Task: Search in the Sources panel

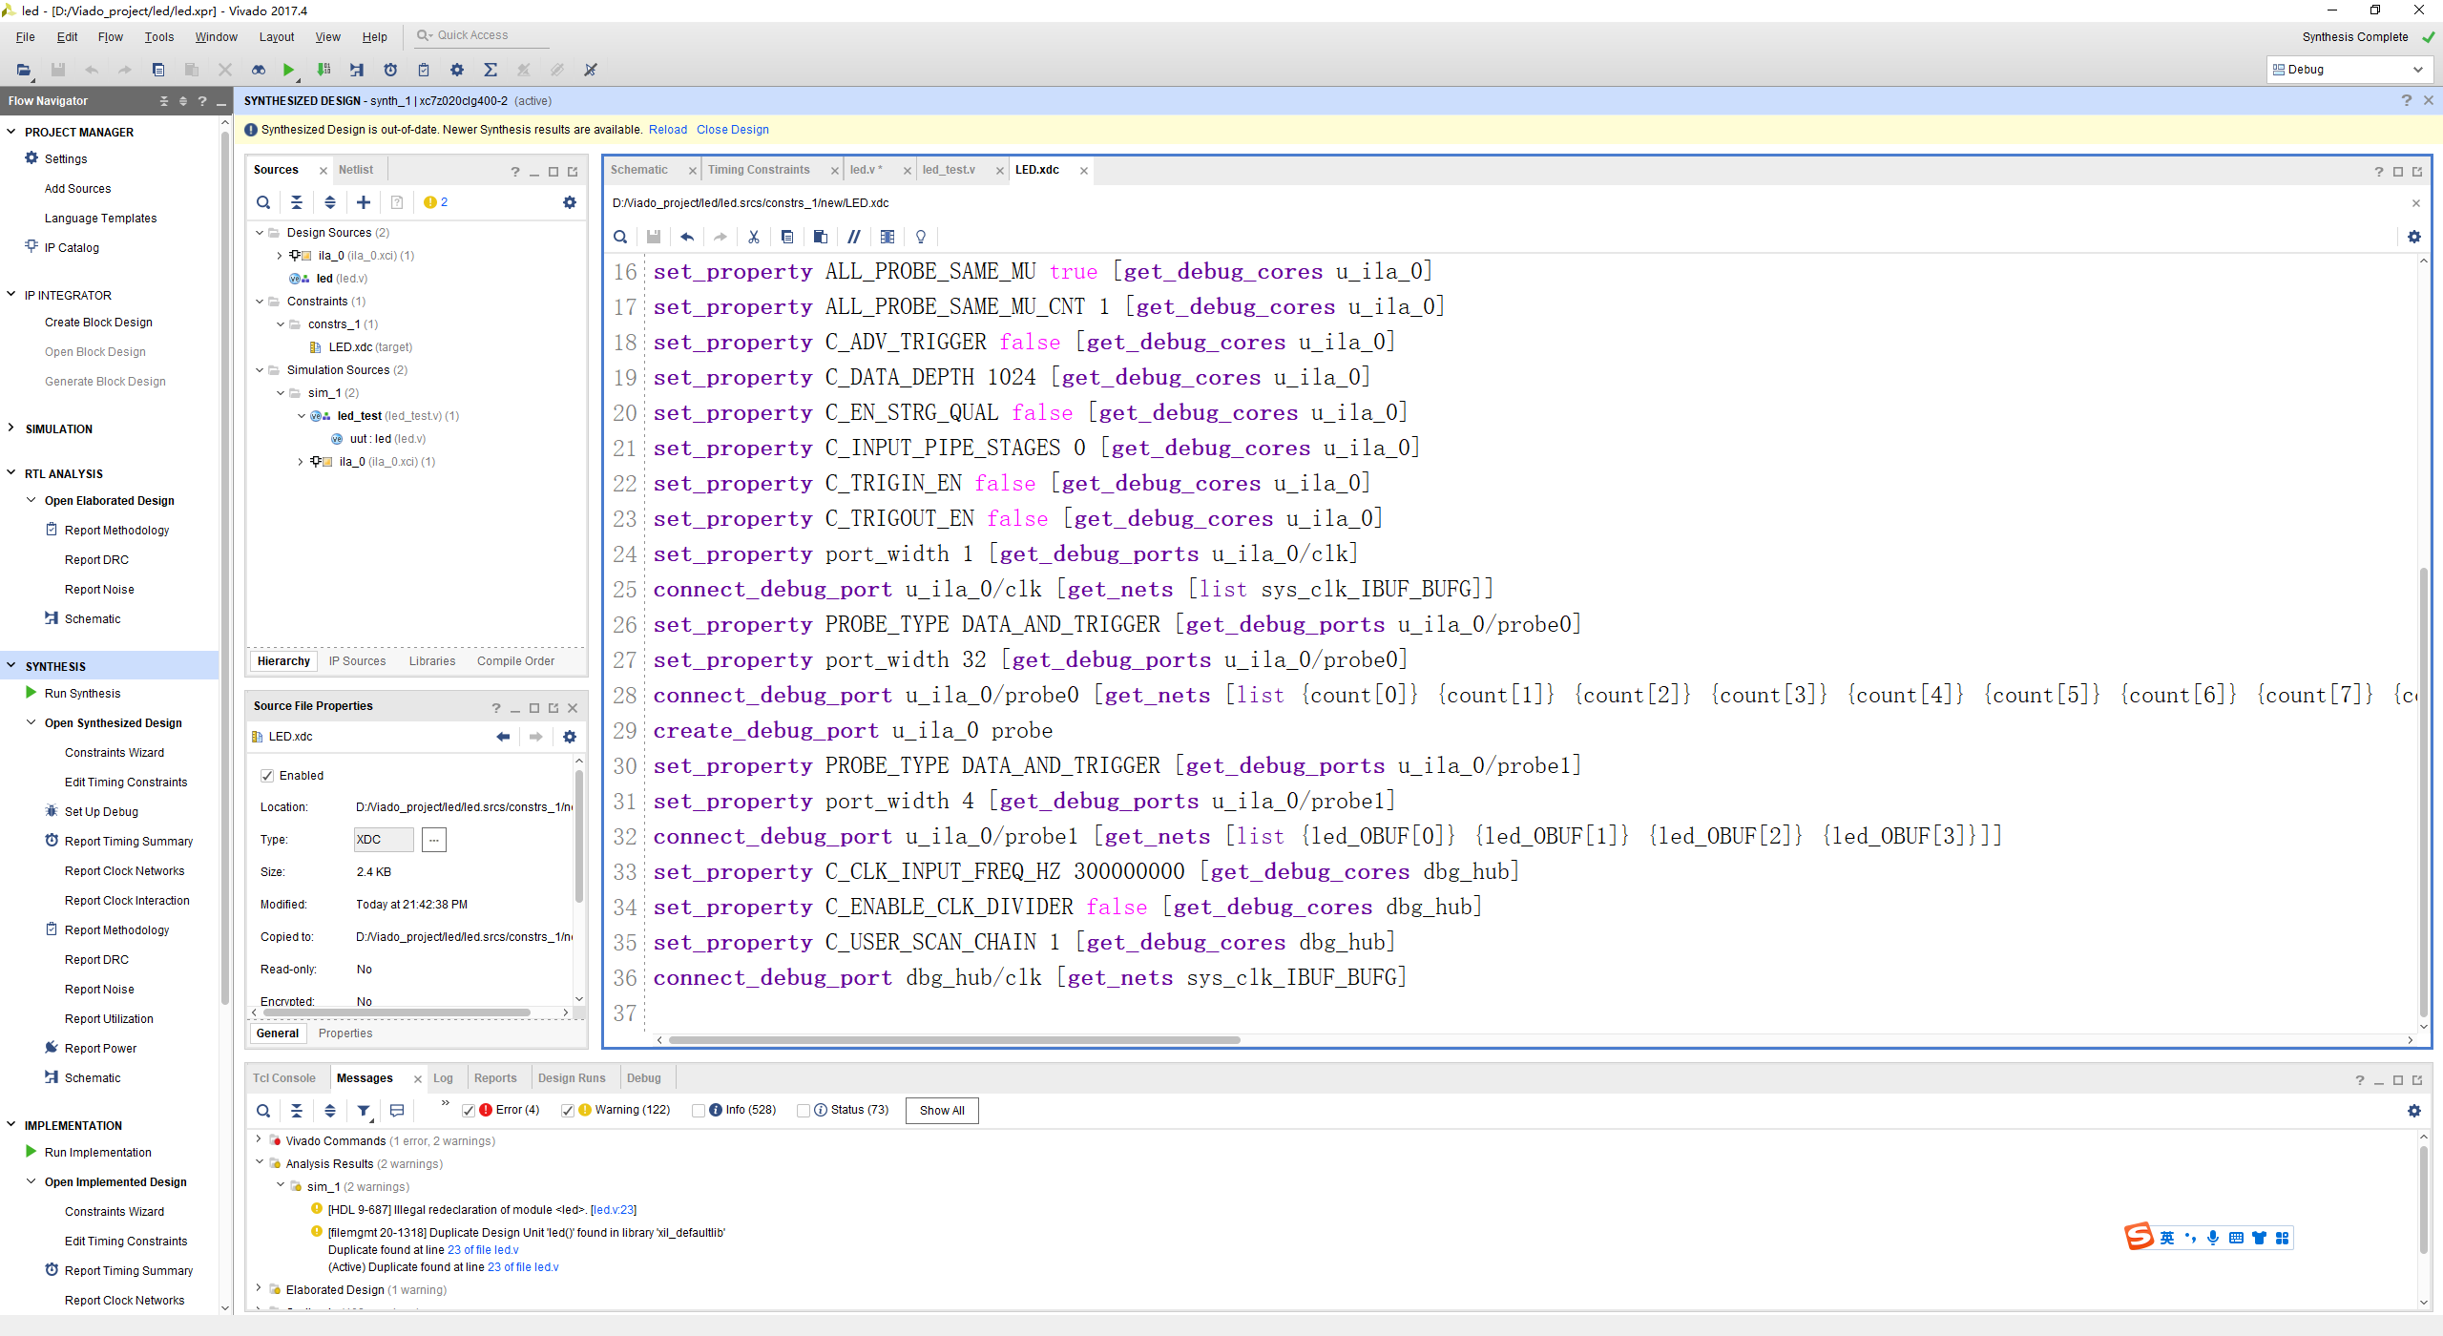Action: coord(263,202)
